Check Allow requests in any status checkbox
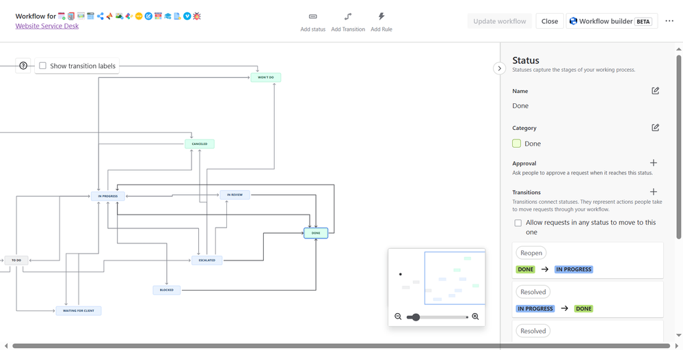683x350 pixels. [x=518, y=223]
